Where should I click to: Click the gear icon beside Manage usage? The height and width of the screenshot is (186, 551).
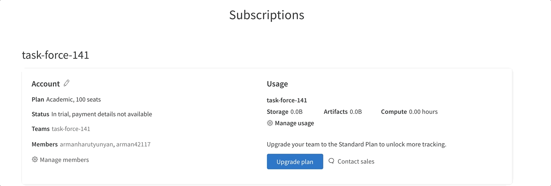tap(270, 123)
